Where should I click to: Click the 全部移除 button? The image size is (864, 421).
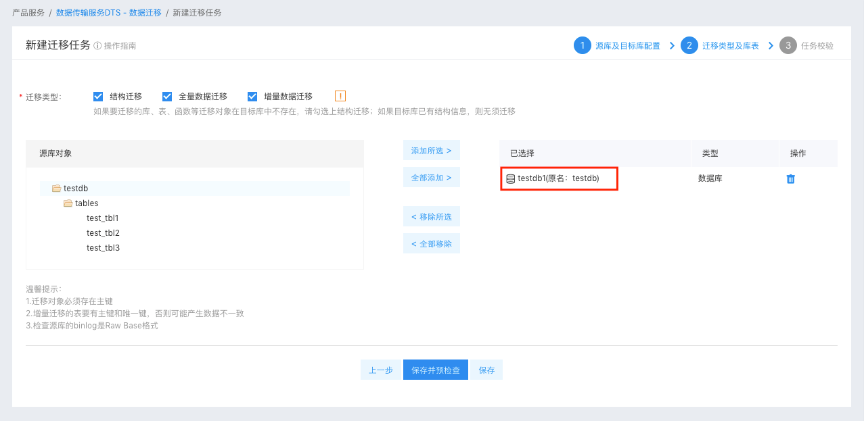click(431, 244)
